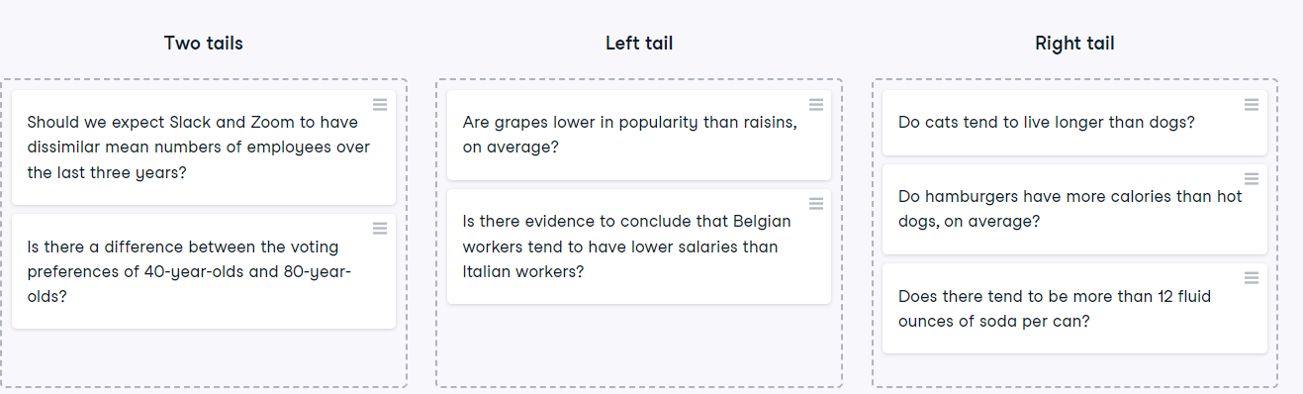Screen dimensions: 1303x394
Task: Click the Right tail column heading
Action: (x=1074, y=43)
